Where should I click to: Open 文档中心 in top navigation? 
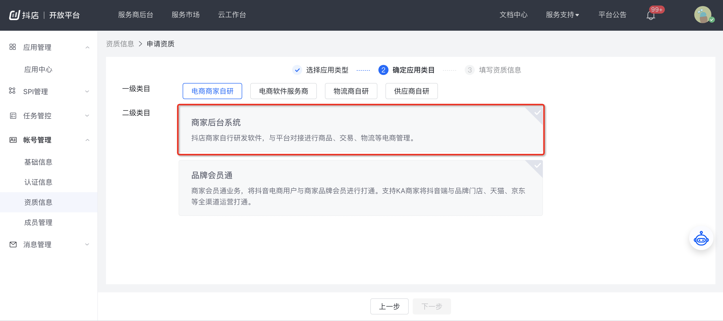pyautogui.click(x=513, y=15)
